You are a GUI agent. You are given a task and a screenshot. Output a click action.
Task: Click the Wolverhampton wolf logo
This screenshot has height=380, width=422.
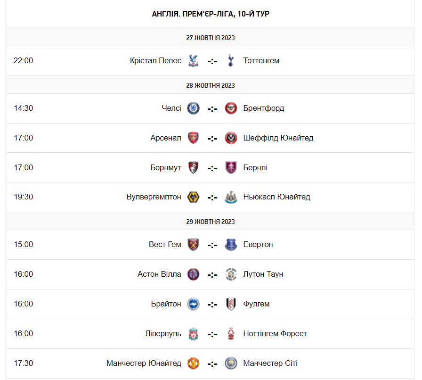pyautogui.click(x=193, y=197)
